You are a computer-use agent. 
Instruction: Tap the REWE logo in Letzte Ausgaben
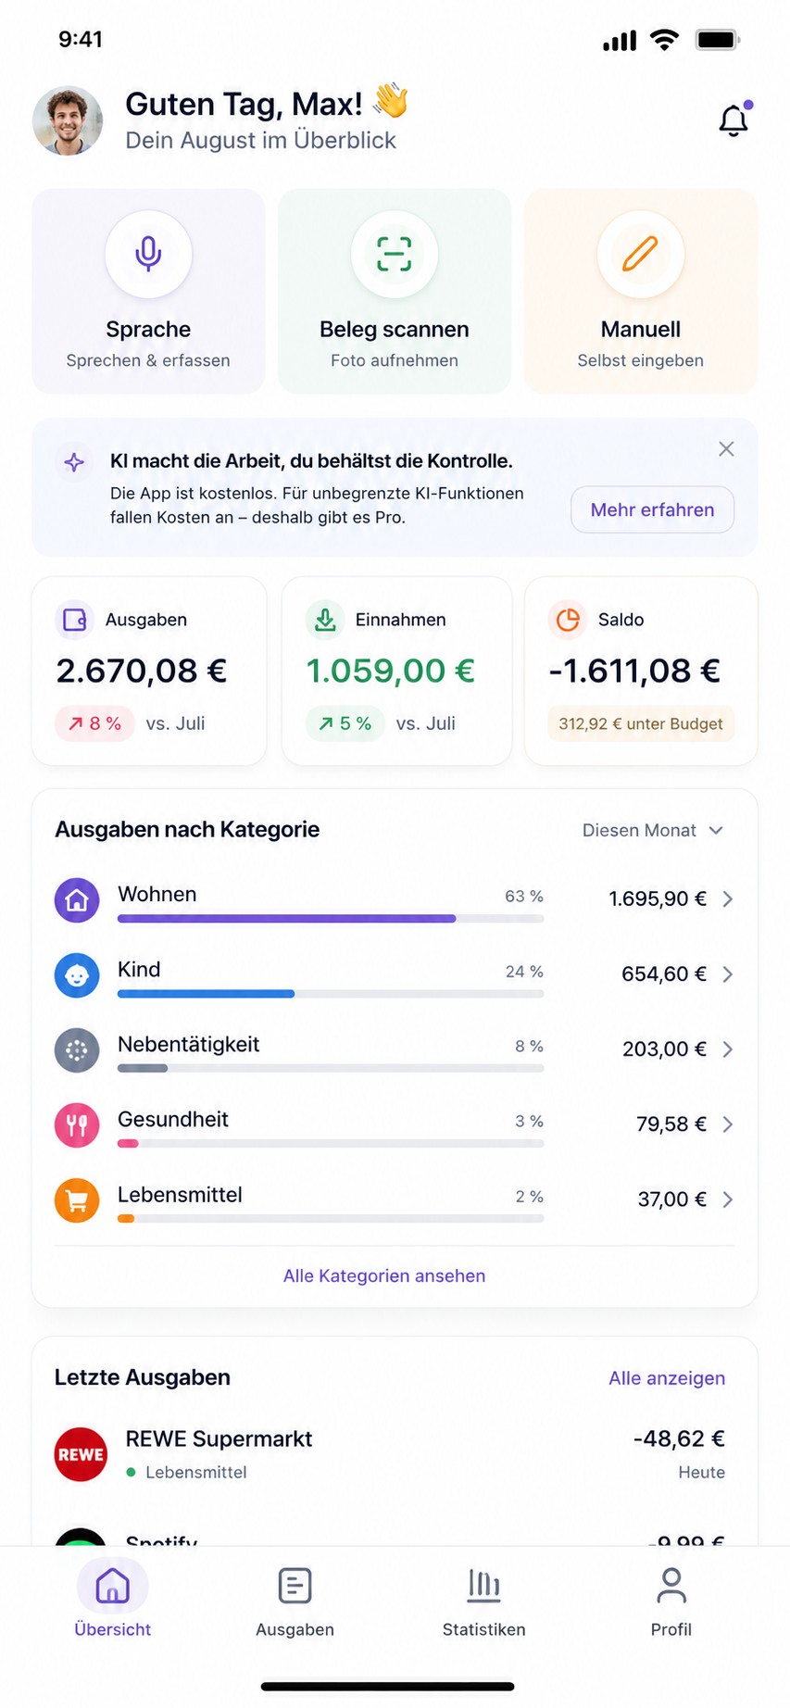pos(81,1454)
